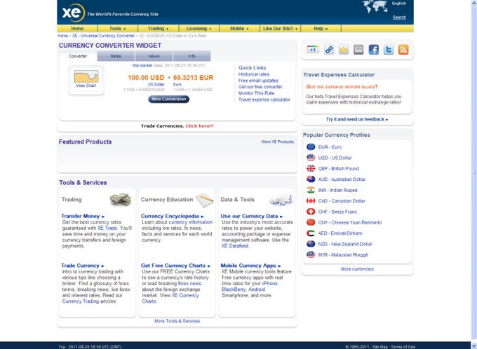477x349 pixels.
Task: Click the XE Datafeed link
Action: tap(235, 246)
